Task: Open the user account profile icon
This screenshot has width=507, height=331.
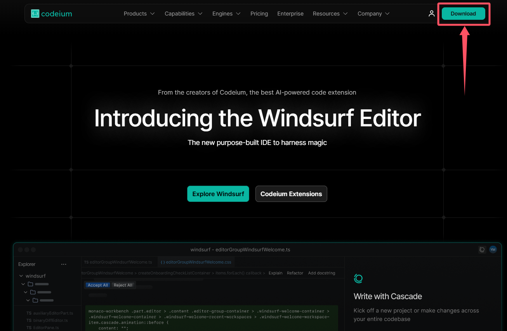Action: tap(431, 14)
